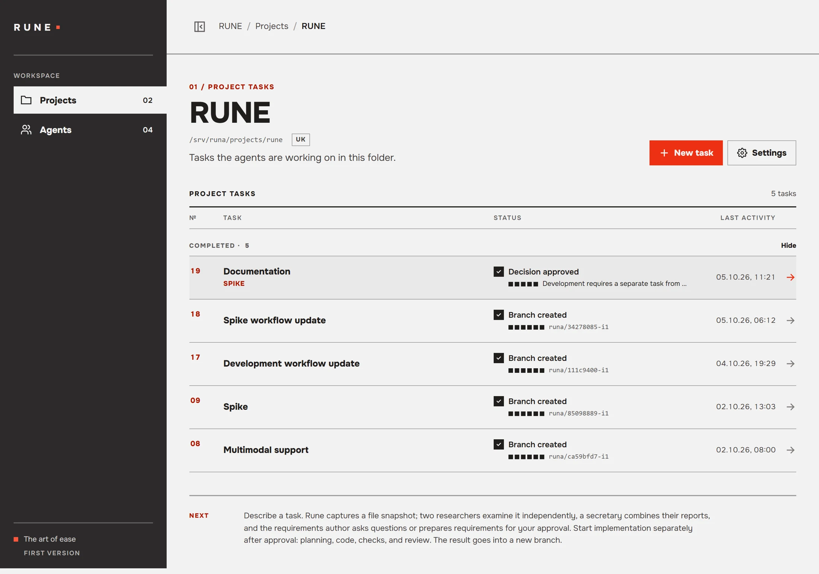Open the Projects section in sidebar
Screen dimensions: 819x574
[x=90, y=100]
